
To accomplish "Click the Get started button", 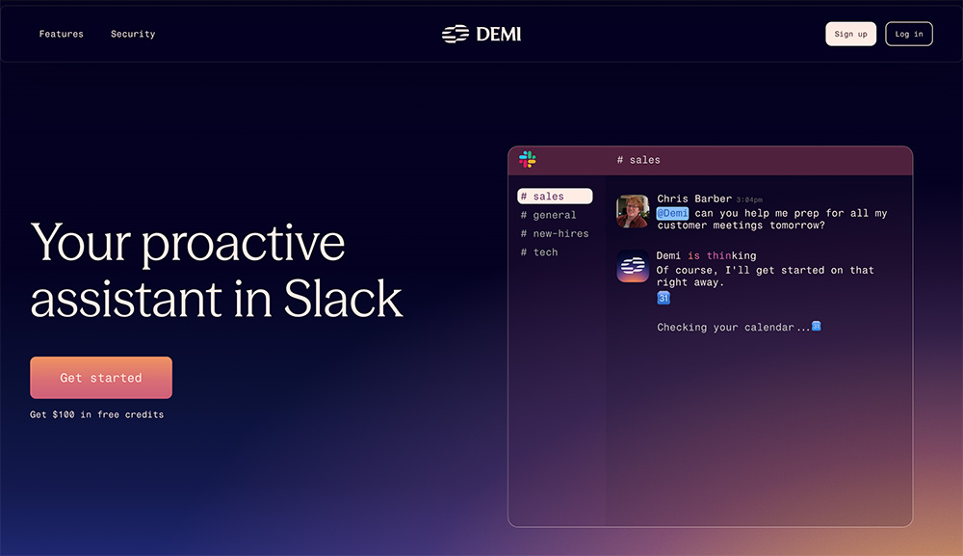I will coord(101,377).
